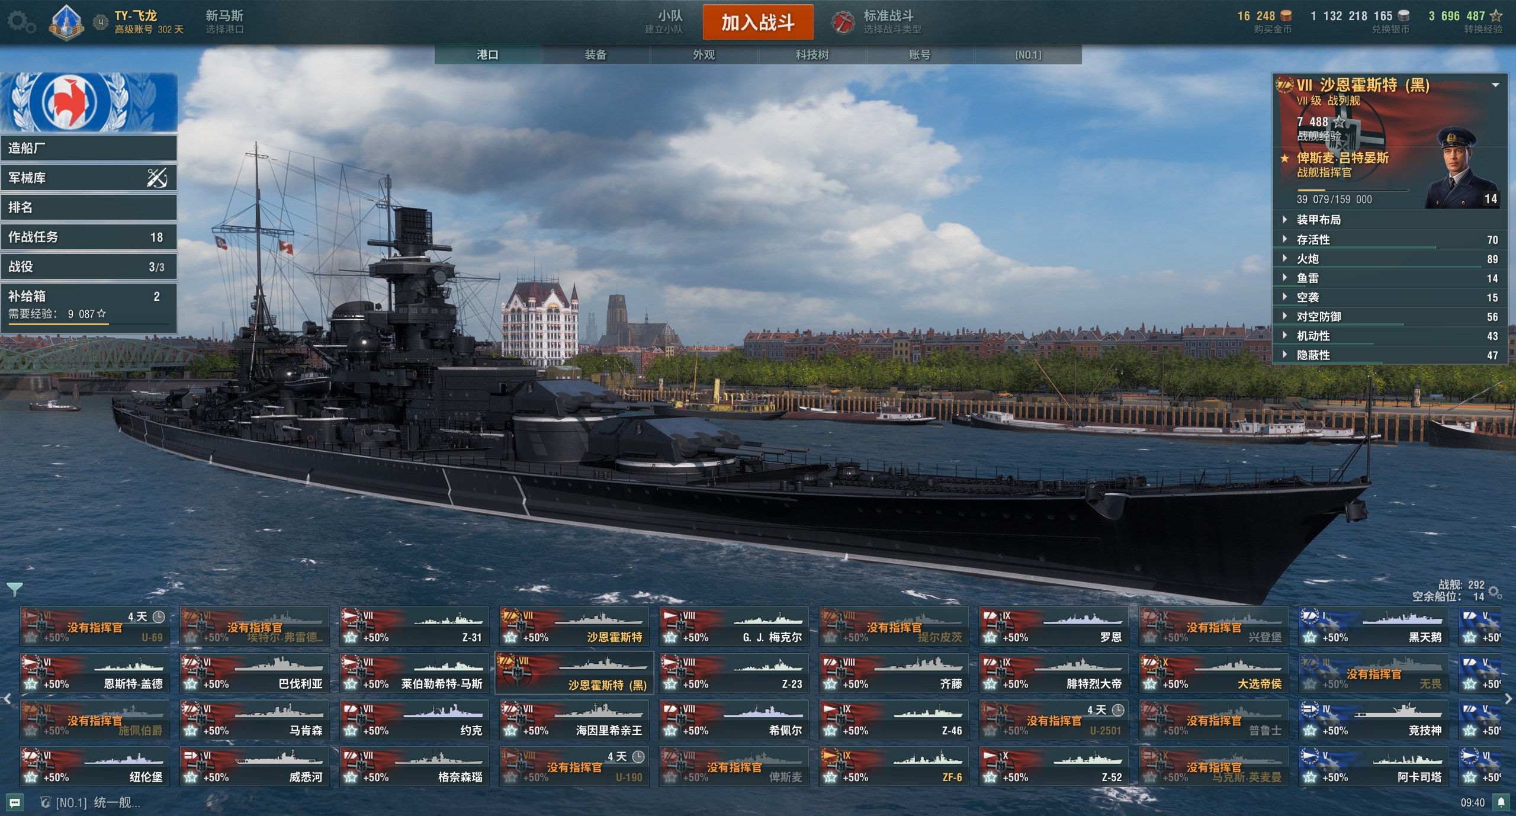This screenshot has width=1516, height=816.
Task: Click the notification bell icon
Action: (x=1501, y=802)
